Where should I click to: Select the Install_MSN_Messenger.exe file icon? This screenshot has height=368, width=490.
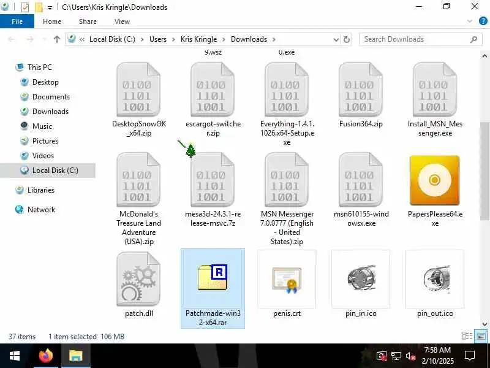coord(435,90)
